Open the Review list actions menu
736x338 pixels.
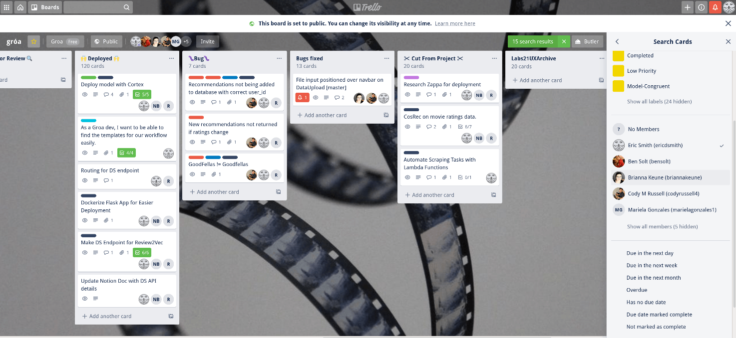[x=64, y=58]
